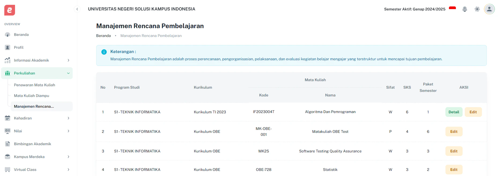Open Penawaran Mata Kuliah menu item
The image size is (498, 176).
[x=42, y=85]
